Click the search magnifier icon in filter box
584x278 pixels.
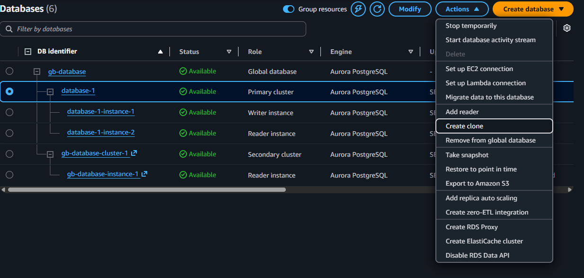pos(9,29)
